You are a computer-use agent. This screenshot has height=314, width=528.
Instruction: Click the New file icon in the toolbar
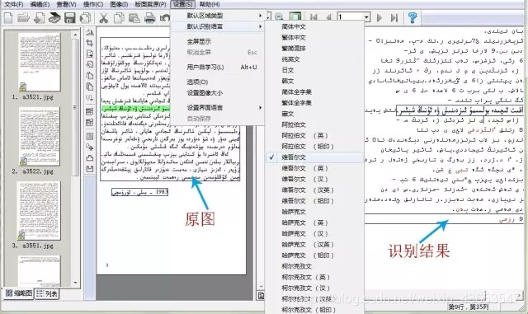click(x=8, y=17)
